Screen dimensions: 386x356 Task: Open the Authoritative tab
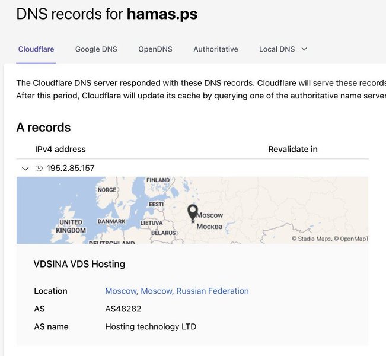pos(216,49)
